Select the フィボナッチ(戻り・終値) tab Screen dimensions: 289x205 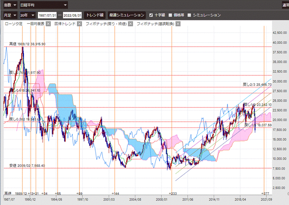(x=106, y=24)
